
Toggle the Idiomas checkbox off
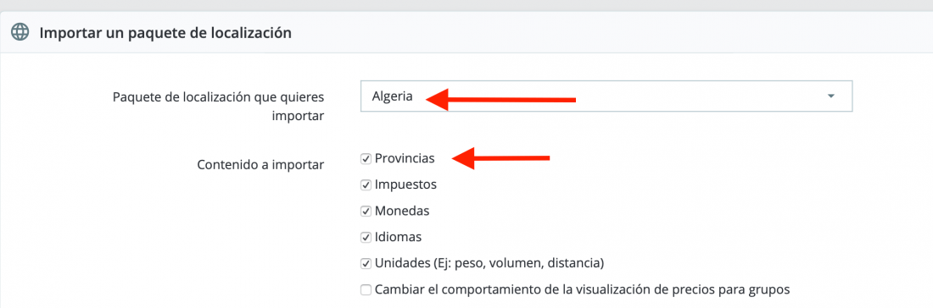[x=366, y=238]
